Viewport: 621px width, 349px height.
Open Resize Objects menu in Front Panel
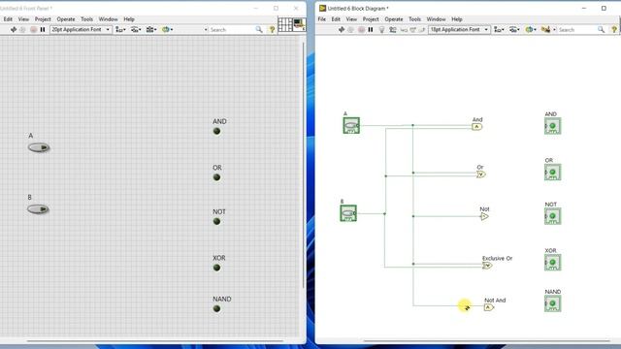pos(151,29)
